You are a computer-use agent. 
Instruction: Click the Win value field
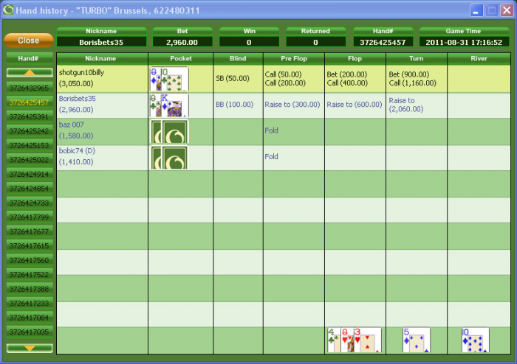[249, 43]
